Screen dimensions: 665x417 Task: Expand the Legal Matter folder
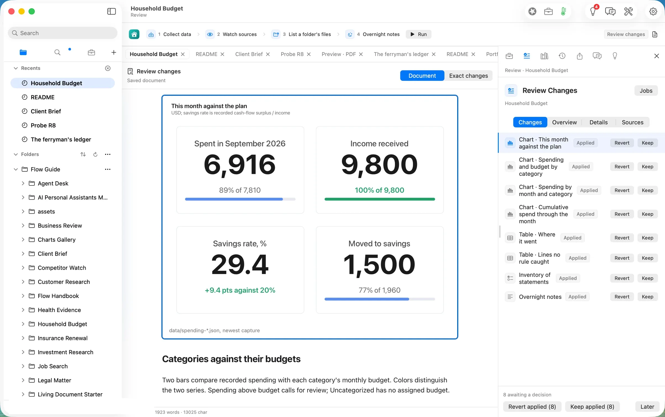coord(23,380)
